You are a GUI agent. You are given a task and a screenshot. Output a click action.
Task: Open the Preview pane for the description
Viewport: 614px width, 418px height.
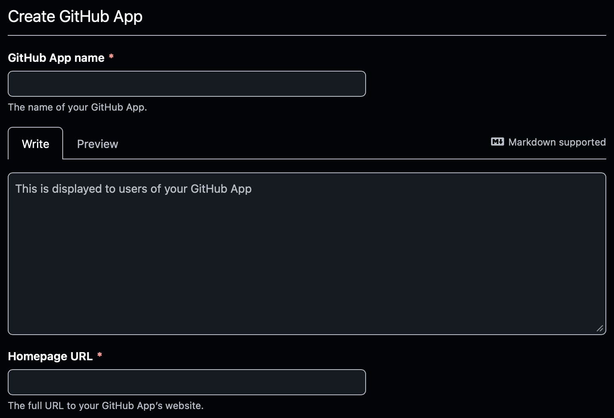pos(97,144)
